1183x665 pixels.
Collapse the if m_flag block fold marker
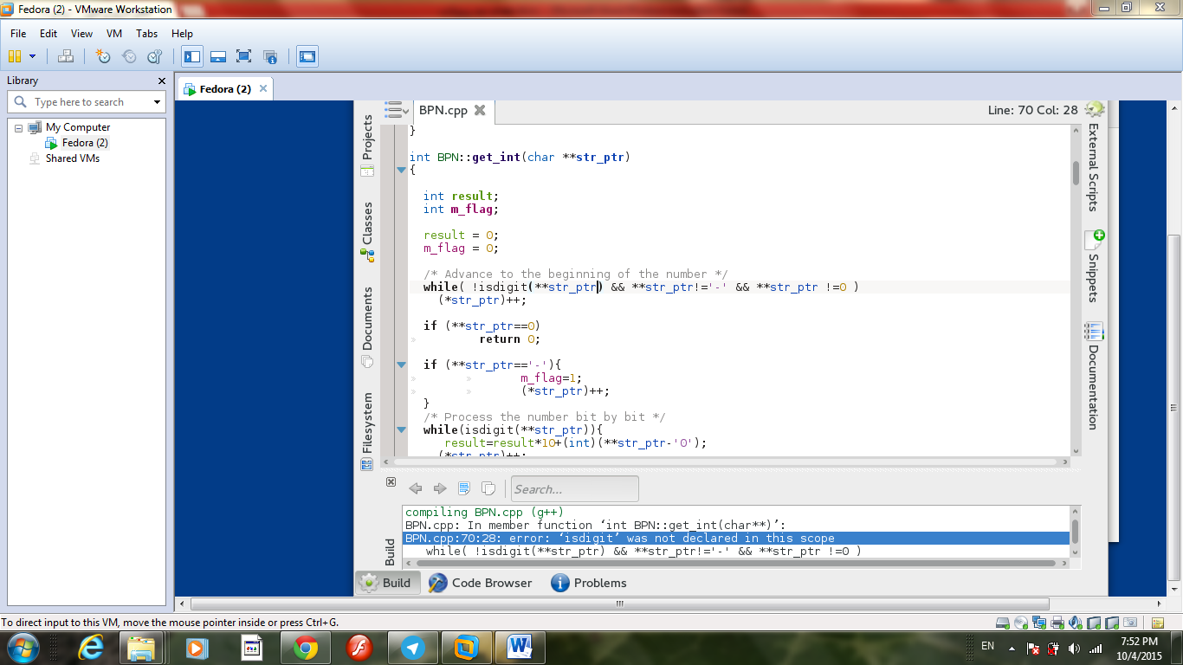pyautogui.click(x=401, y=365)
